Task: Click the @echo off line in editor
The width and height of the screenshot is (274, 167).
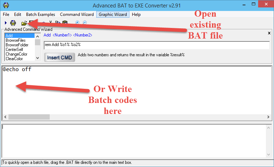Action: pyautogui.click(x=17, y=69)
